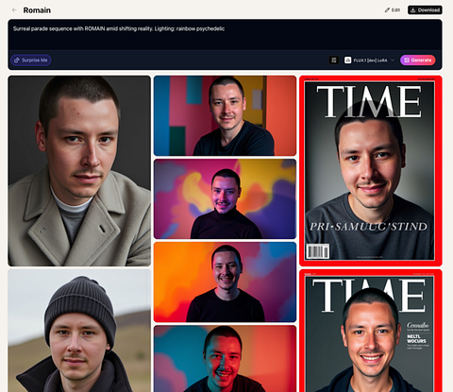This screenshot has width=453, height=392.
Task: Click the Edit link
Action: coord(393,10)
